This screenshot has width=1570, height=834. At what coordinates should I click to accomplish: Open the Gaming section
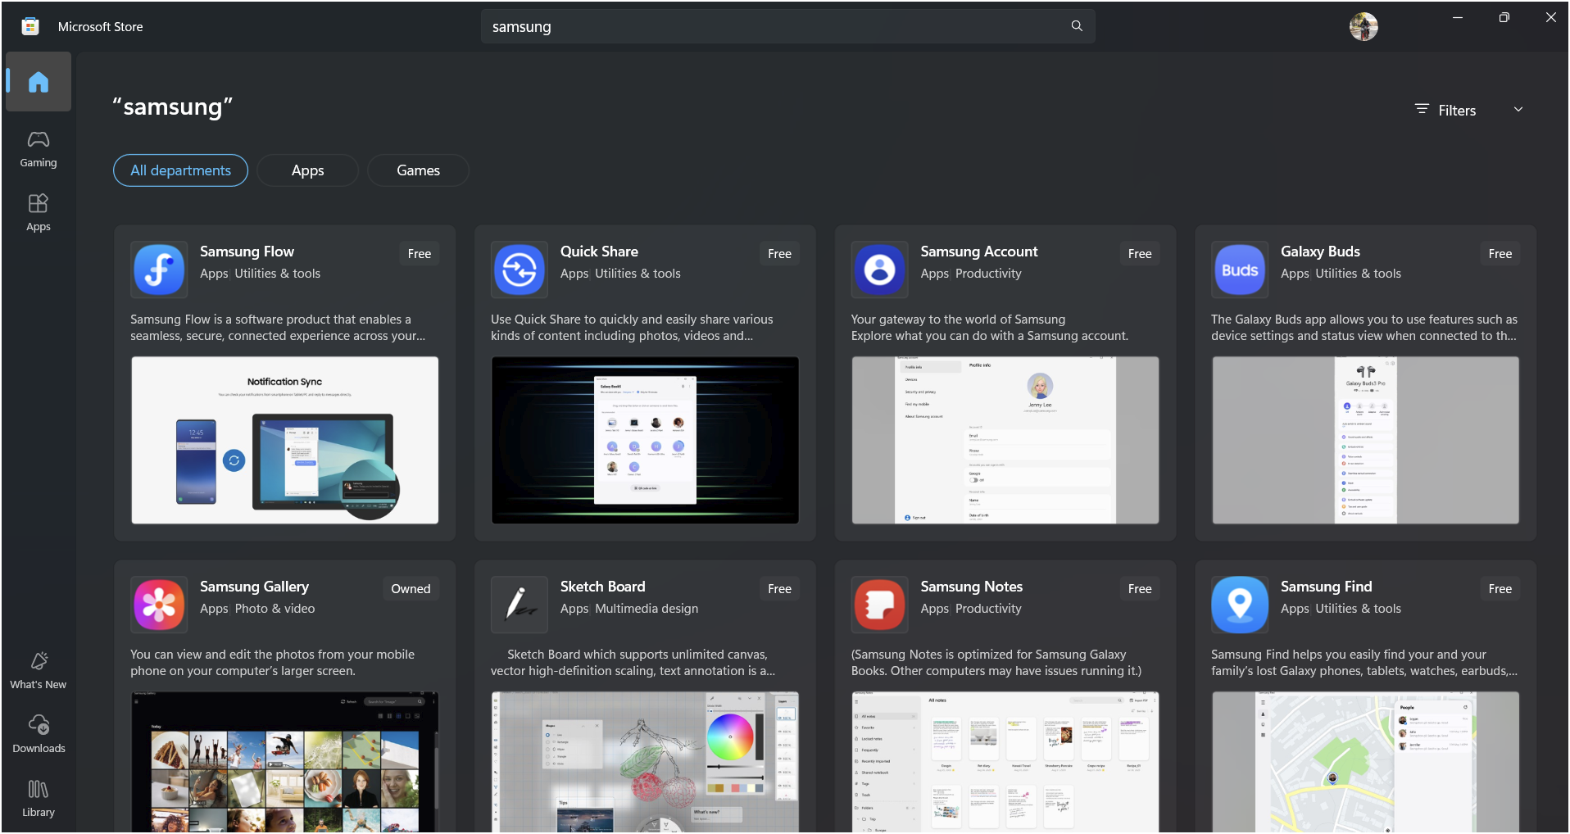tap(39, 149)
